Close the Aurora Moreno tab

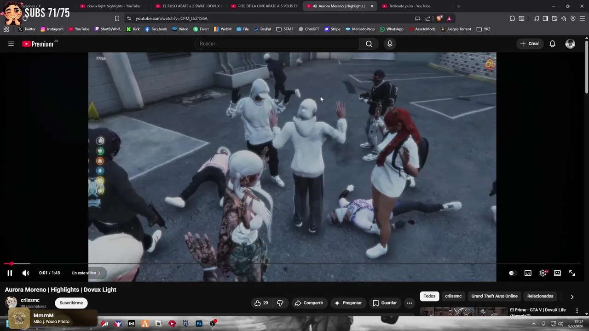[x=372, y=6]
